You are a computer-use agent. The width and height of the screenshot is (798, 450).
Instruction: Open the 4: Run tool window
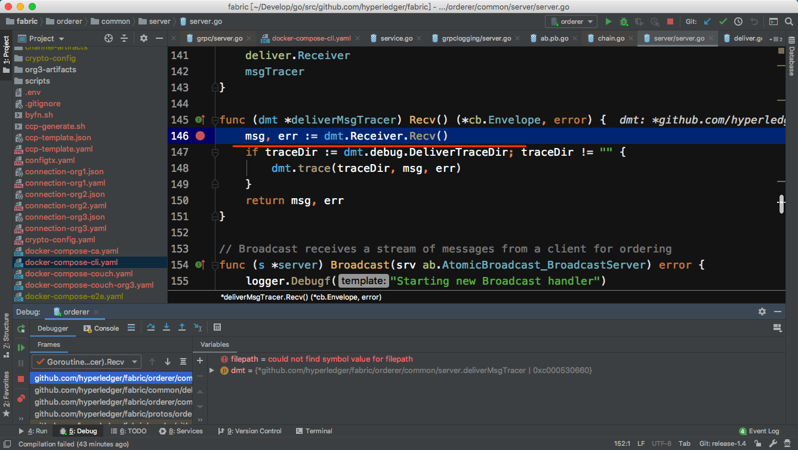[x=33, y=431]
